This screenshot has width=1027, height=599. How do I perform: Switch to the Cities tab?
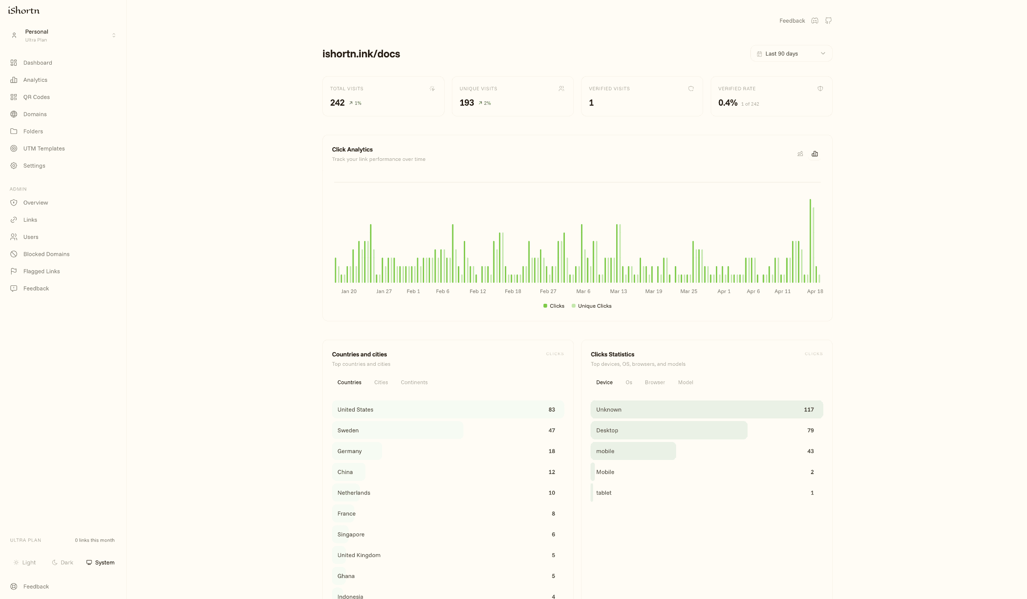[x=380, y=382]
